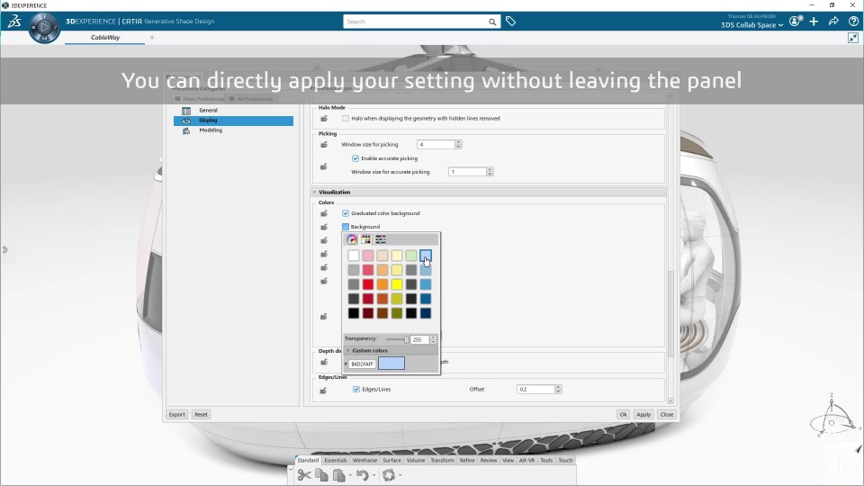
Task: Click the Copy icon in Standard toolbar
Action: [x=322, y=475]
